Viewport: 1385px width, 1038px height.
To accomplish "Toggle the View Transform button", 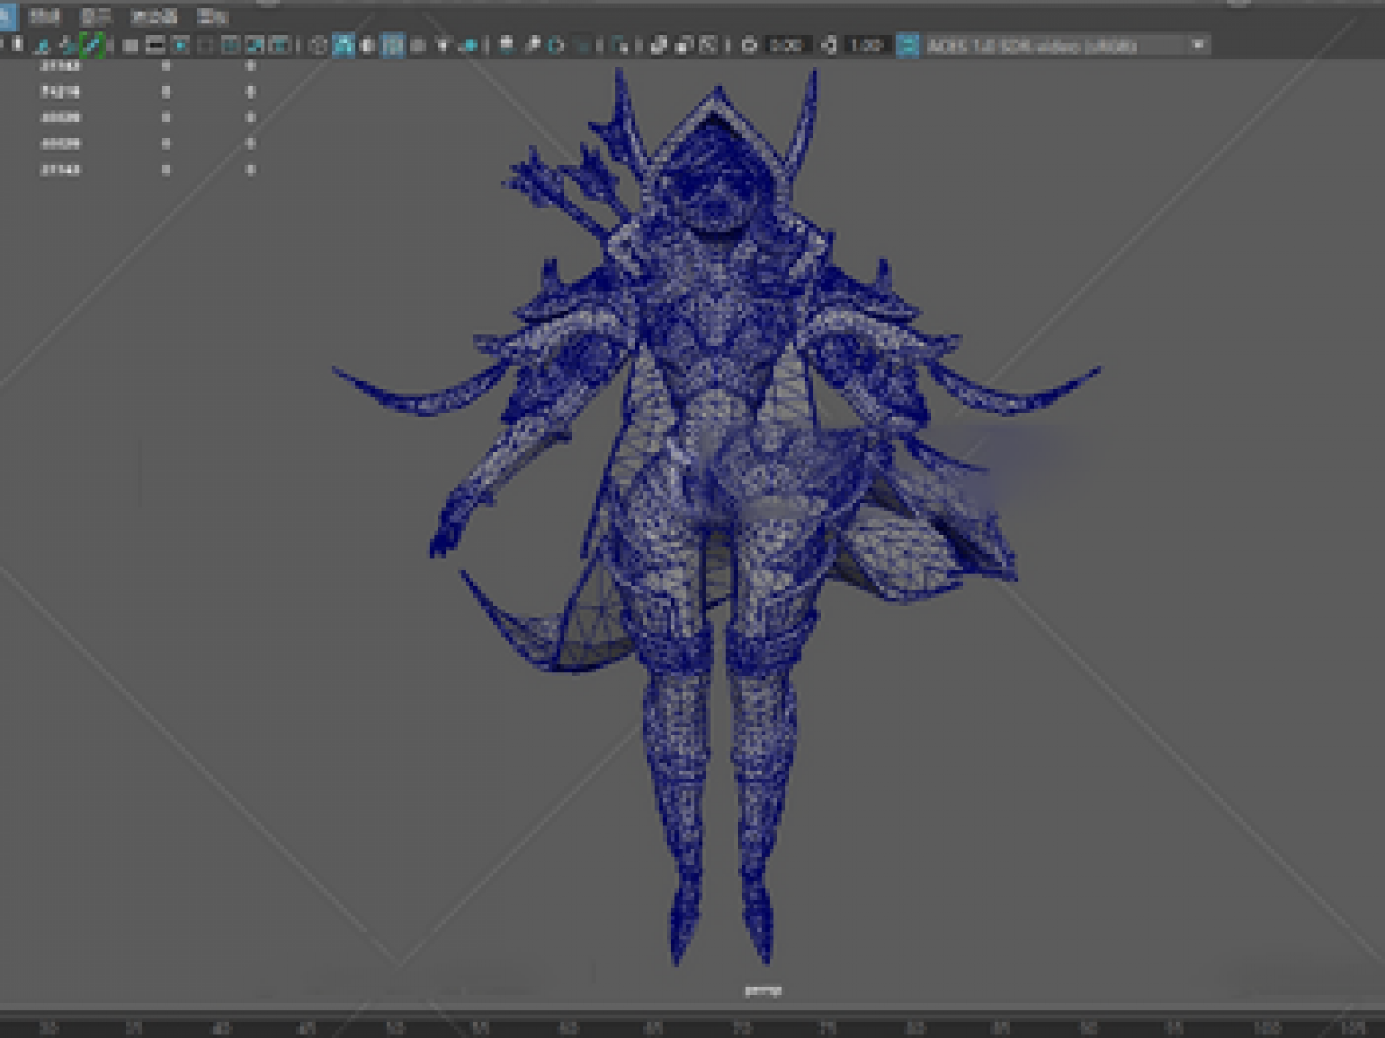I will point(907,45).
